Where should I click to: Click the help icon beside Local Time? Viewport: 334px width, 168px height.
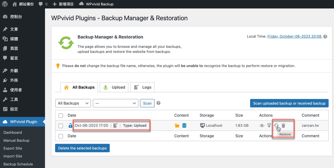325,36
